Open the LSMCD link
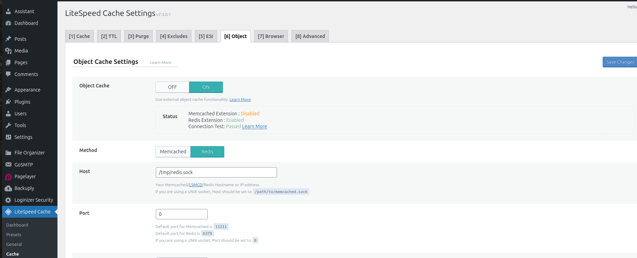637x258 pixels. [x=196, y=185]
